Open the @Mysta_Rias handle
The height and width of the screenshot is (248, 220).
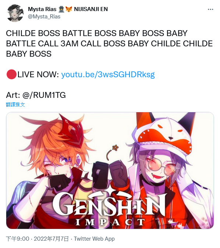44,17
